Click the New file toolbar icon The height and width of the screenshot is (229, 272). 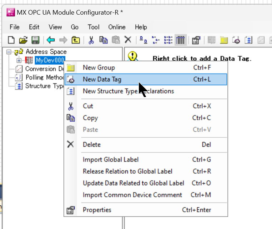coord(11,40)
